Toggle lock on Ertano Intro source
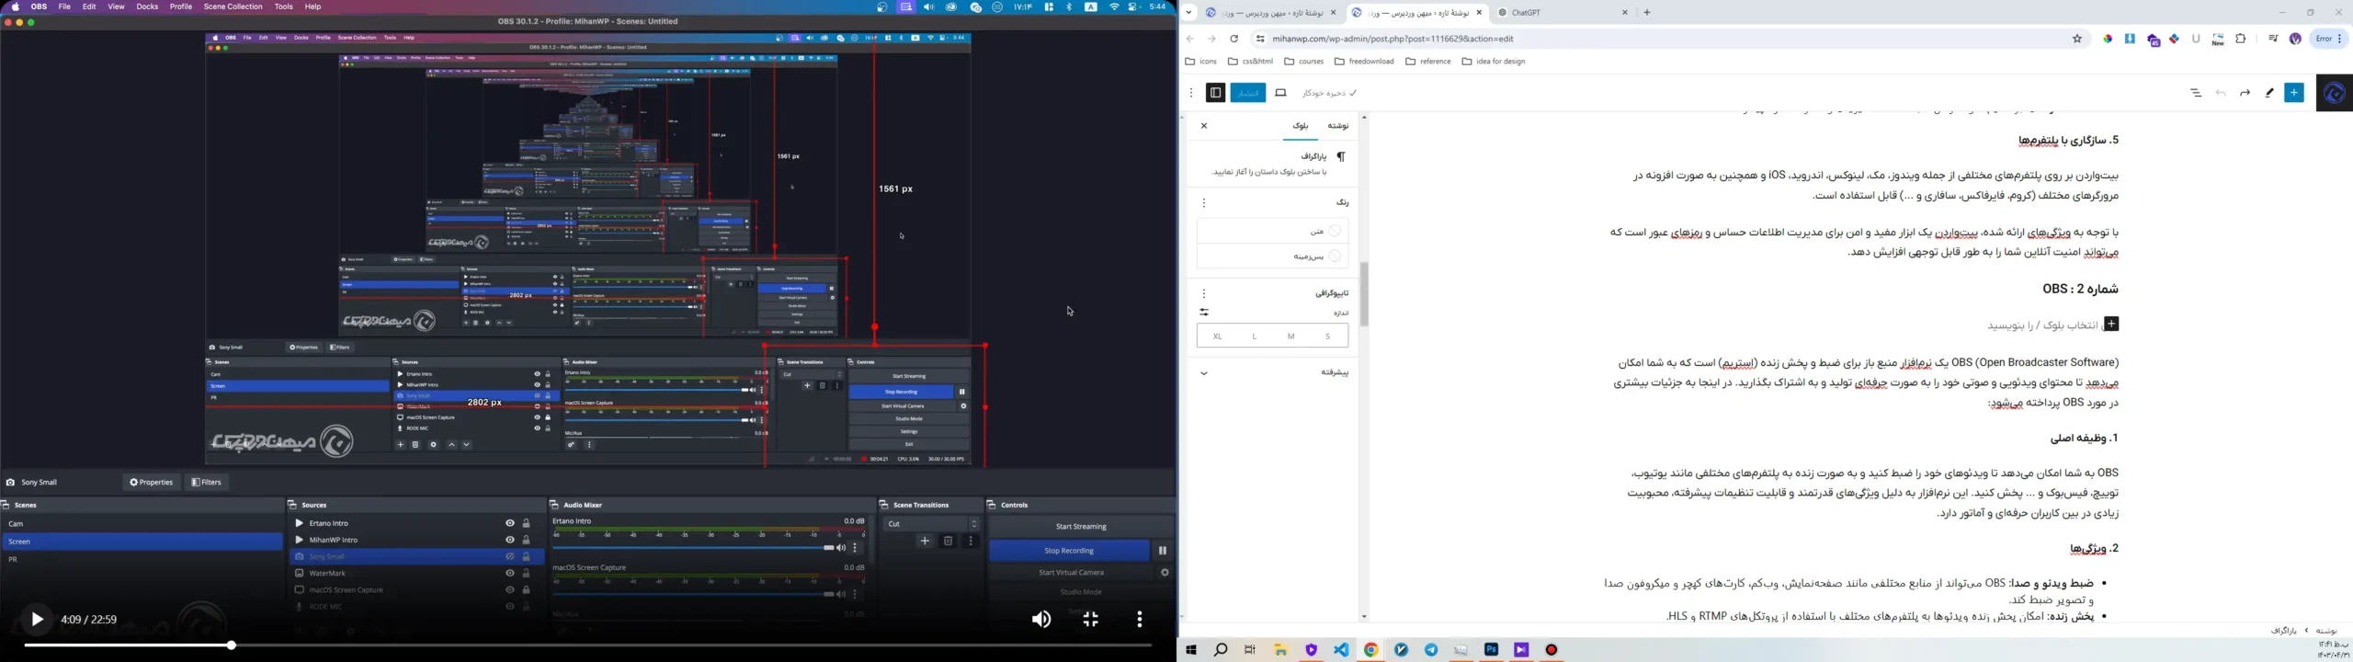The image size is (2353, 662). 527,524
